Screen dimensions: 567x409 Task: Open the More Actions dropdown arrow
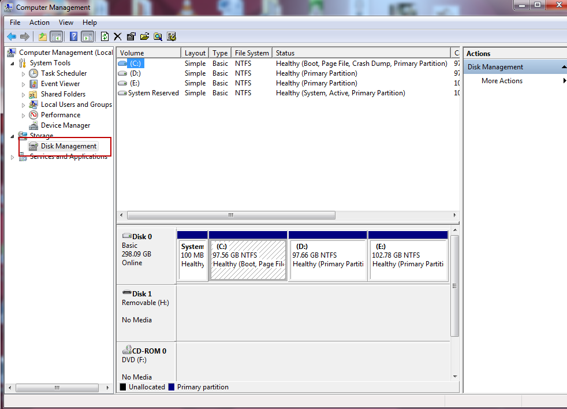(x=563, y=80)
